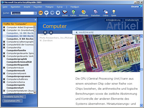144x108 pixels.
Task: Open the search field dropdown arrow
Action: pyautogui.click(x=35, y=13)
